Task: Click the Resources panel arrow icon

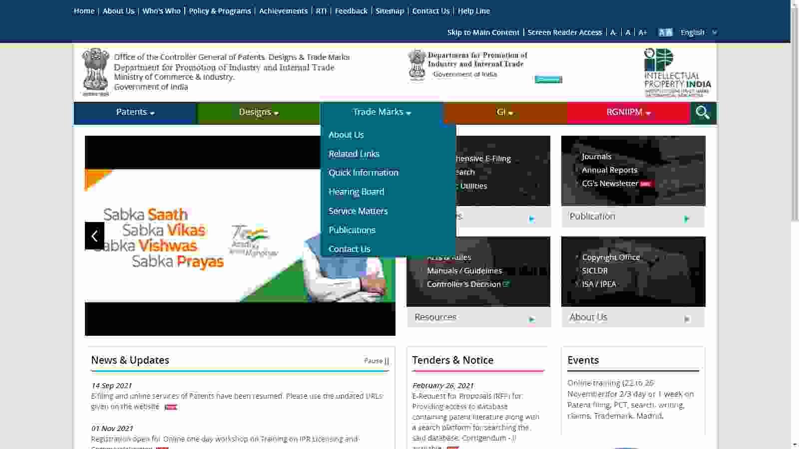Action: pyautogui.click(x=532, y=319)
